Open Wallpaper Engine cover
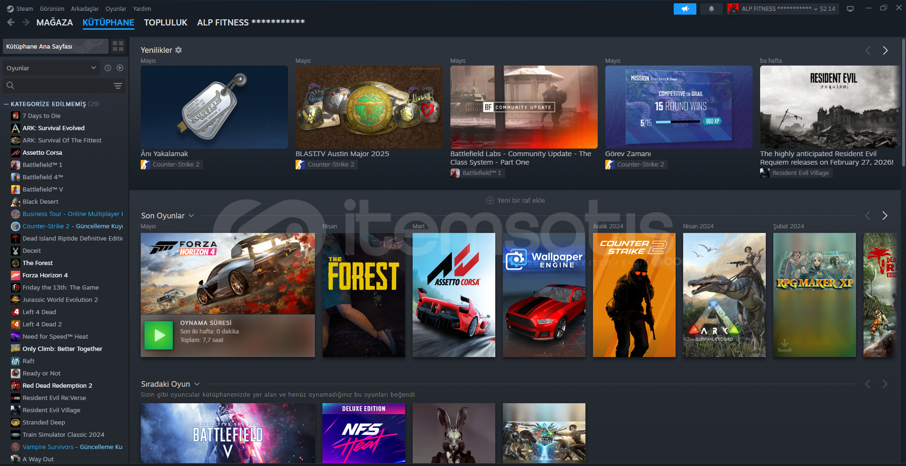Screen dimensions: 906x466 [544, 295]
